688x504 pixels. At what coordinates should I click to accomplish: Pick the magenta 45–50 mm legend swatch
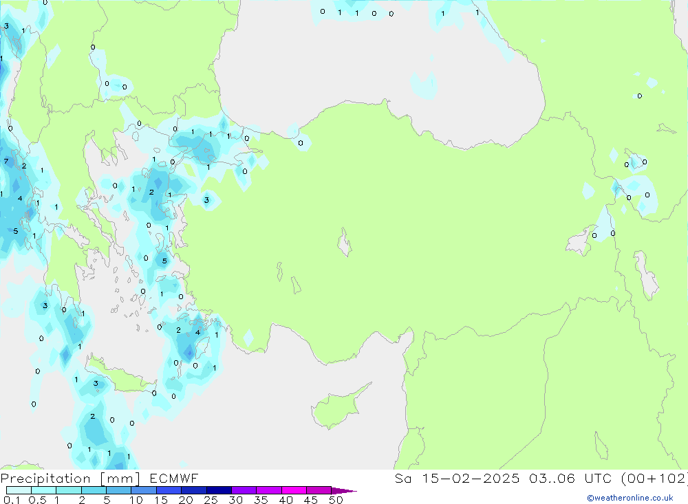point(319,490)
